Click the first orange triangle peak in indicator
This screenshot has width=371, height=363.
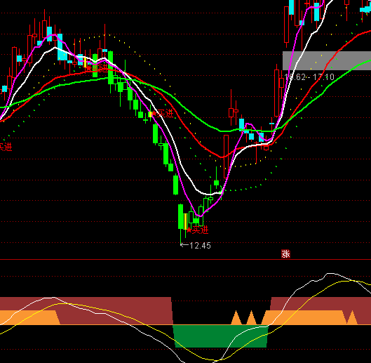tap(236, 318)
